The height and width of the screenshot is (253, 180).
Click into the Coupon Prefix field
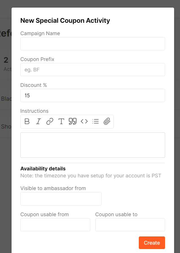point(93,69)
